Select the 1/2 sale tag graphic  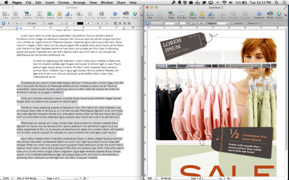[242, 142]
